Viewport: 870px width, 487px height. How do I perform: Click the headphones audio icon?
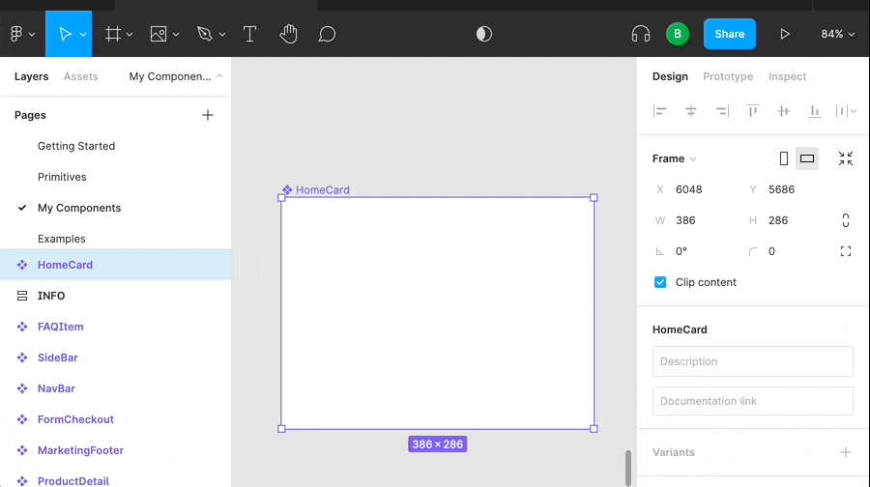tap(640, 34)
